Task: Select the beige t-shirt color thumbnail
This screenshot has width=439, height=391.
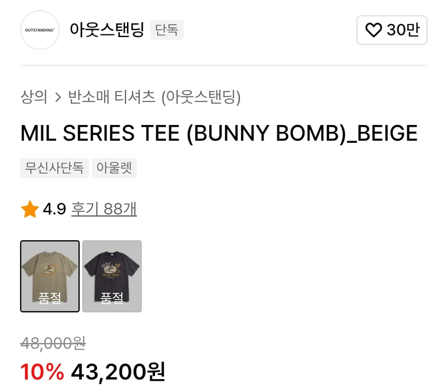Action: click(50, 276)
